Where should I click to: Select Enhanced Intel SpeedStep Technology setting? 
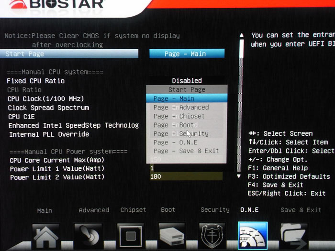[x=74, y=125]
